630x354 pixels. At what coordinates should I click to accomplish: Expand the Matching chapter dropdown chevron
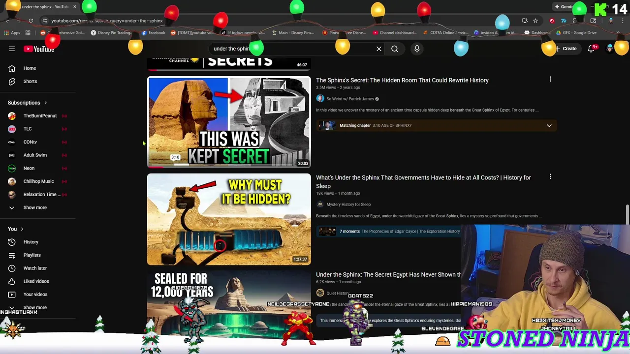(x=549, y=125)
